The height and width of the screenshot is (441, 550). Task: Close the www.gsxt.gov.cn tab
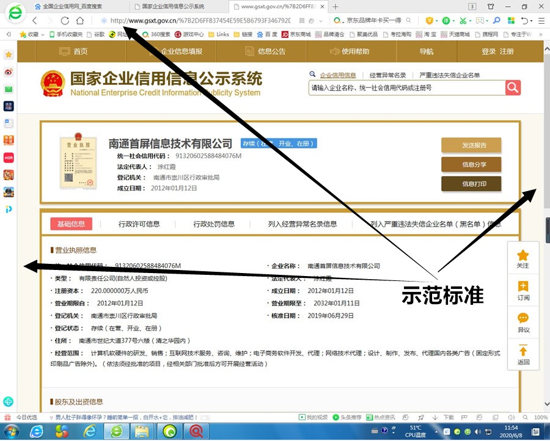tap(322, 6)
